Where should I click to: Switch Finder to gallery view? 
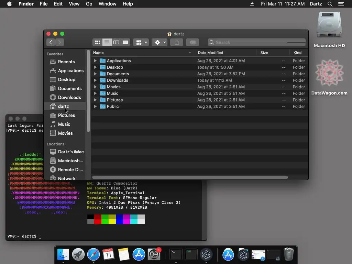pyautogui.click(x=125, y=42)
